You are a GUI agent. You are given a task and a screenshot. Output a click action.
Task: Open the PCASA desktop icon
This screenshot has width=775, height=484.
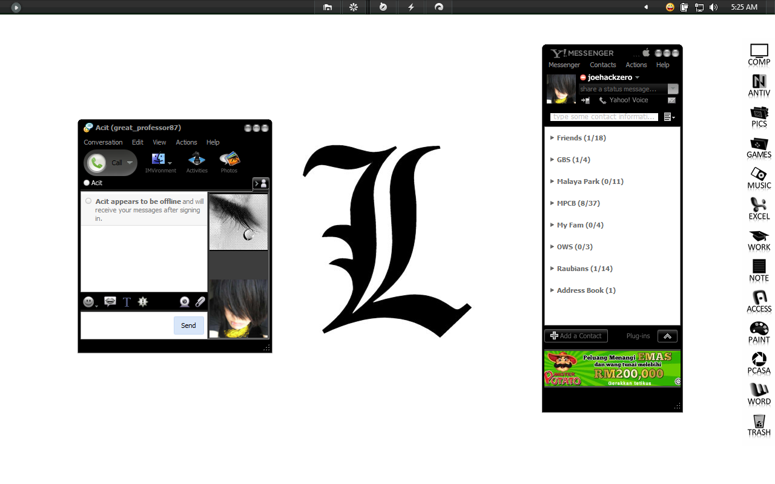759,363
